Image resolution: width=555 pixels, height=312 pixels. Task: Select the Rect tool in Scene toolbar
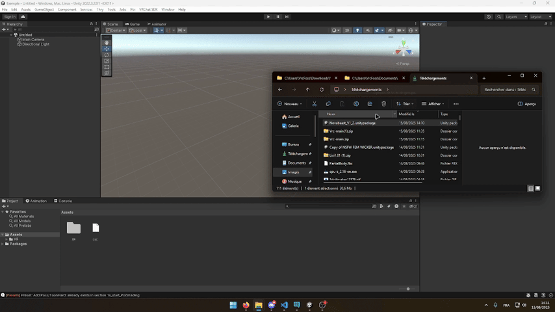[x=107, y=67]
